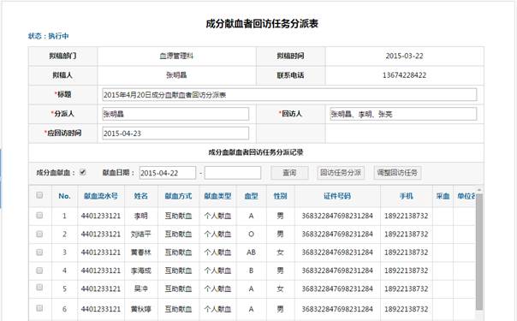Click the 调整回访任务 button
The image size is (517, 321).
[x=397, y=173]
